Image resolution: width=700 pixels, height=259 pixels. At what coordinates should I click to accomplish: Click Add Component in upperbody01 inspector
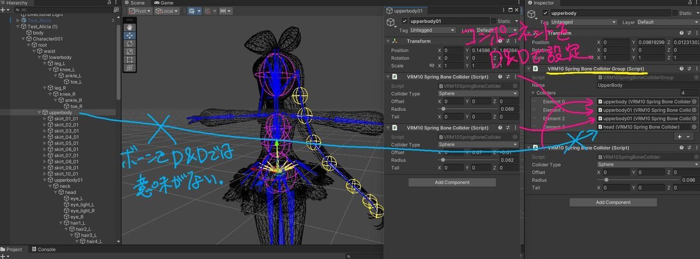point(452,183)
